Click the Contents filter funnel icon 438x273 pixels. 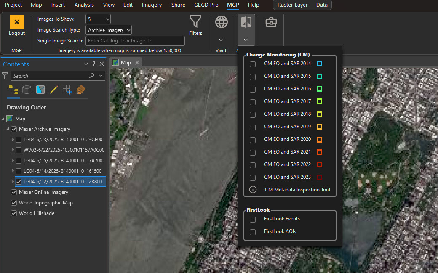click(x=5, y=76)
